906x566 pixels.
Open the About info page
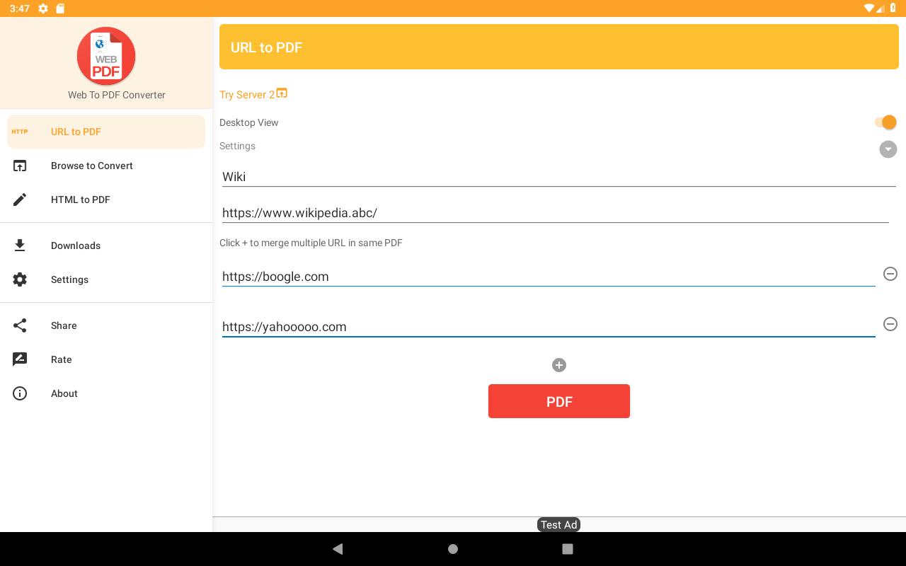tap(64, 393)
